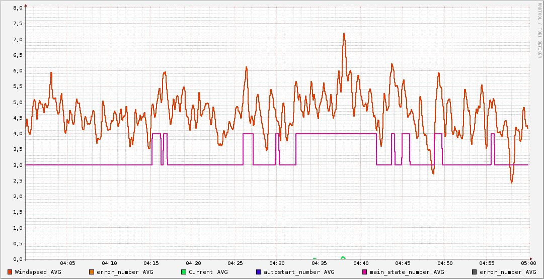
Task: Click the 0,0 y-axis origin label
Action: tap(18, 259)
